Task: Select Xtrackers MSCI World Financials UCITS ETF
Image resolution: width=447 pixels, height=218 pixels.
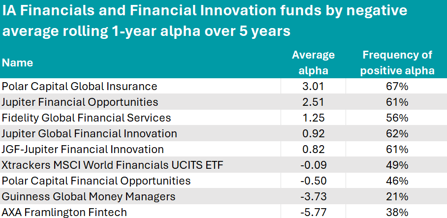Action: coord(113,165)
